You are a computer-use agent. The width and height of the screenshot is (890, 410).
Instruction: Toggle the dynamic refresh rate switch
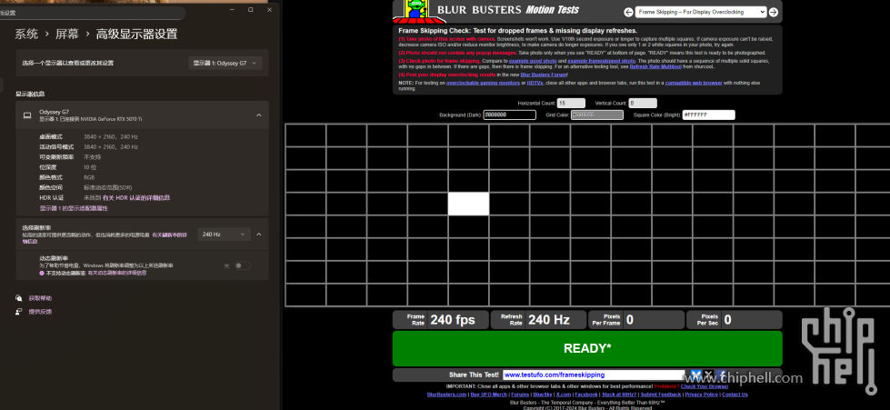(243, 265)
